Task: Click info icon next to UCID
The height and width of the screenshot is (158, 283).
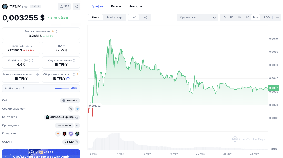Action: (x=11, y=142)
